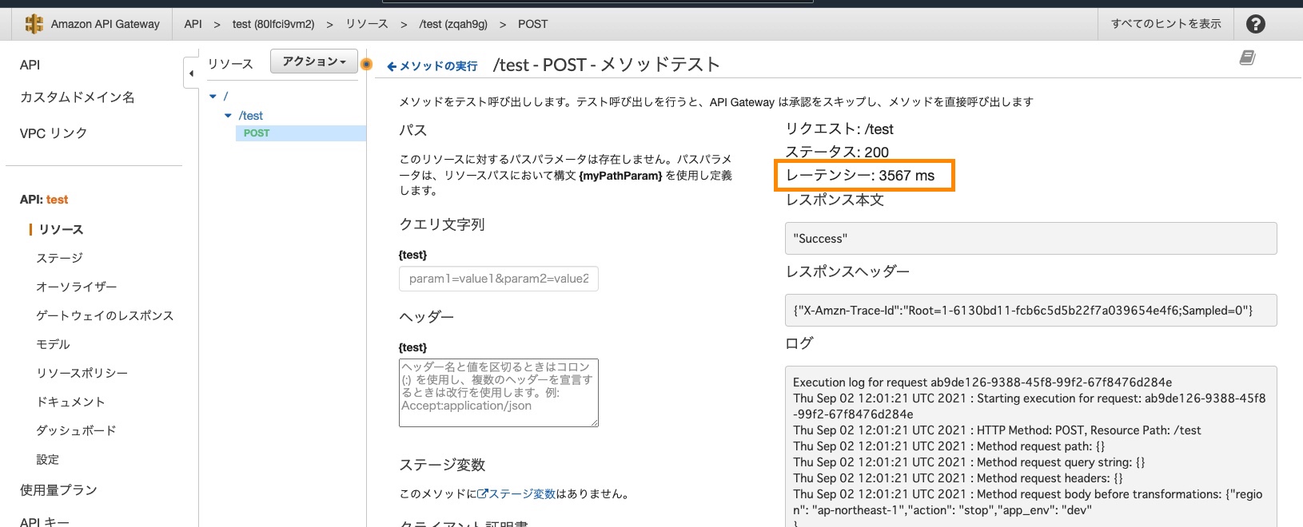Click the "Success" response body box
The image size is (1303, 527).
coord(1031,239)
